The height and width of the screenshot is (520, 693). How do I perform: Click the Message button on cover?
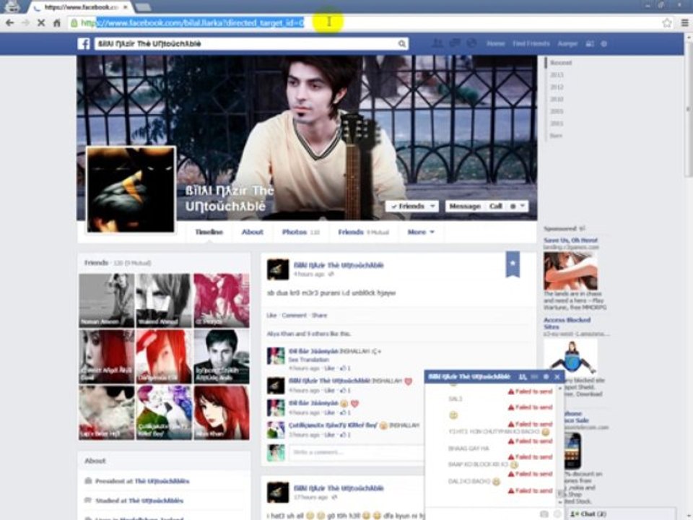464,206
